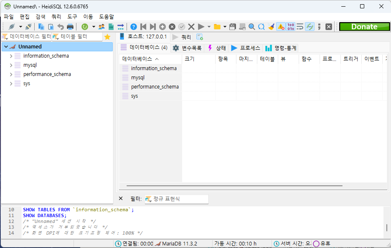This screenshot has width=391, height=248.
Task: Go to the first row icon
Action: pyautogui.click(x=143, y=27)
